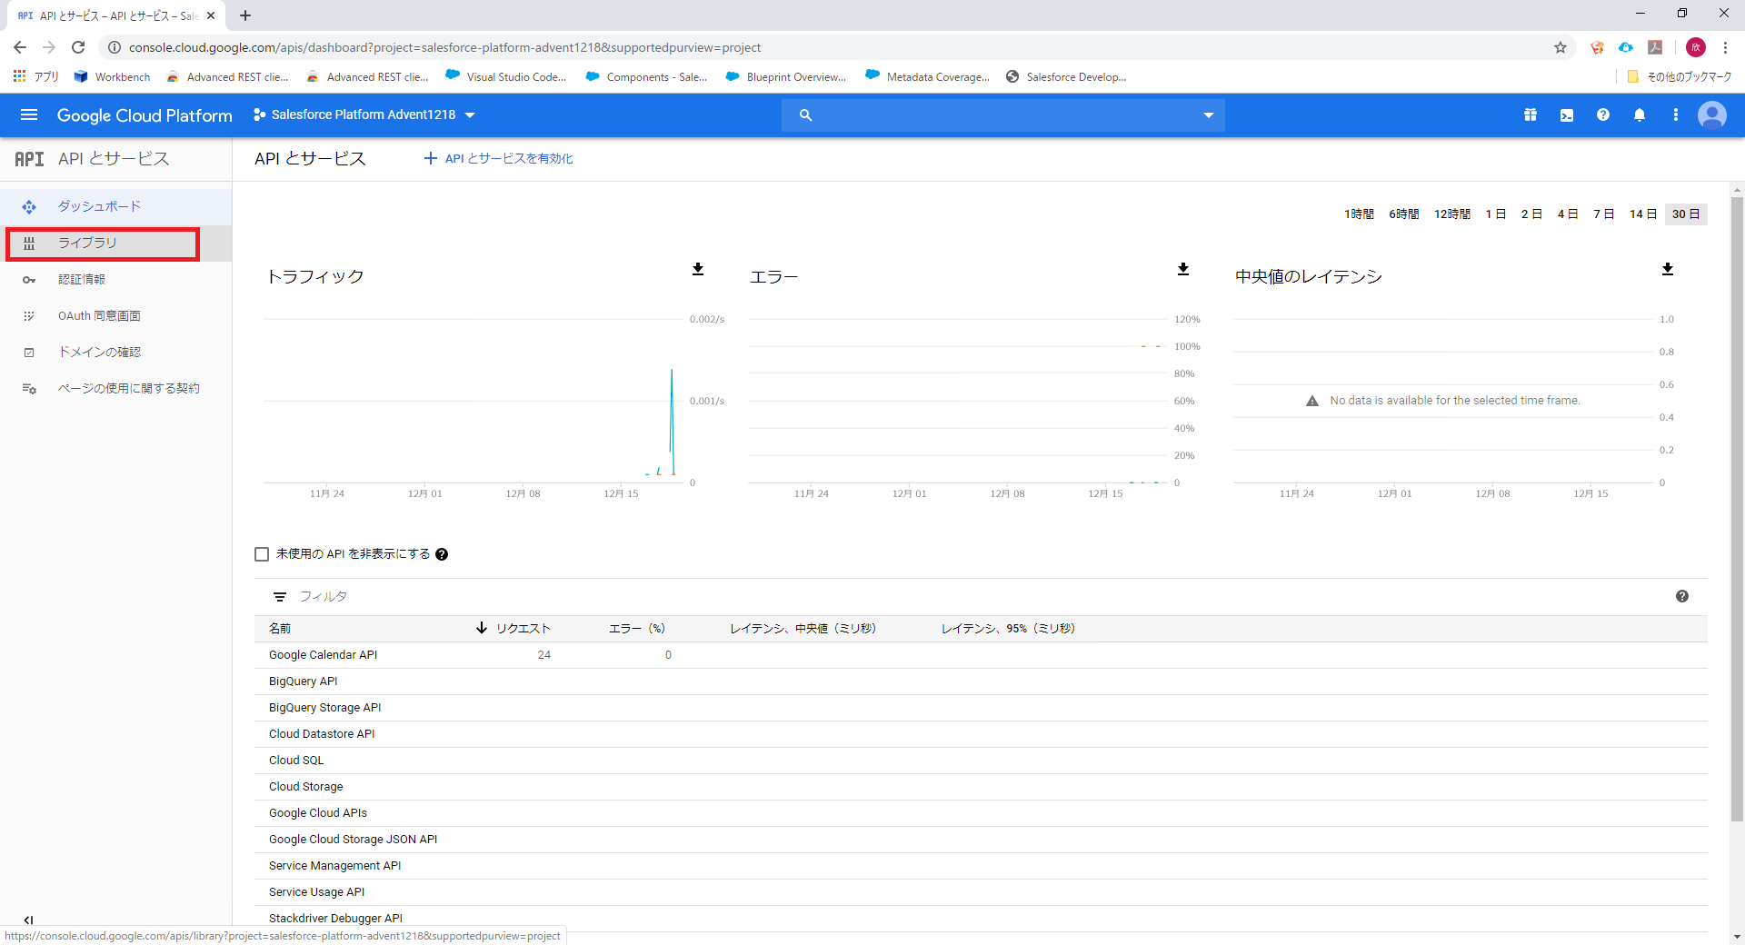Image resolution: width=1745 pixels, height=945 pixels.
Task: Bookmark this page with the star
Action: click(x=1561, y=47)
